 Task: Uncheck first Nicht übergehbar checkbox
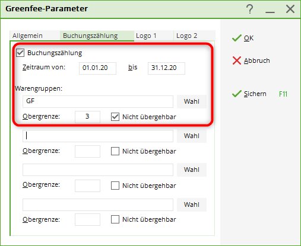pos(115,117)
